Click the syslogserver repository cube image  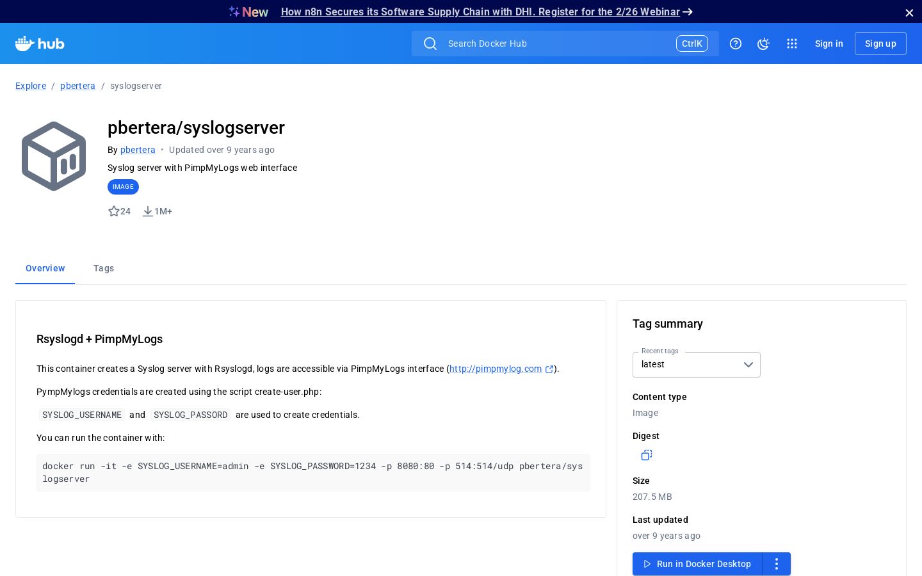coord(54,156)
